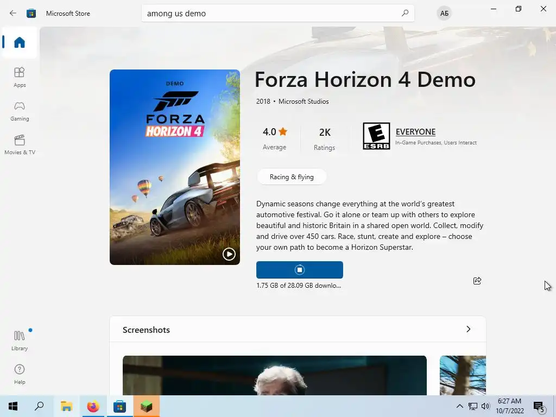556x417 pixels.
Task: Show hidden system tray icons
Action: (459, 406)
